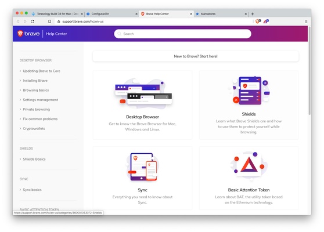Screen dimensions: 324x232
Task: Expand the Sync basics chevron
Action: [x=20, y=190]
